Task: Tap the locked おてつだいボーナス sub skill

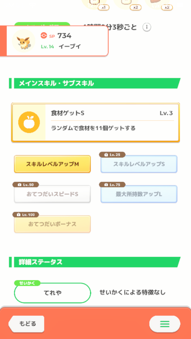Action: 52,224
